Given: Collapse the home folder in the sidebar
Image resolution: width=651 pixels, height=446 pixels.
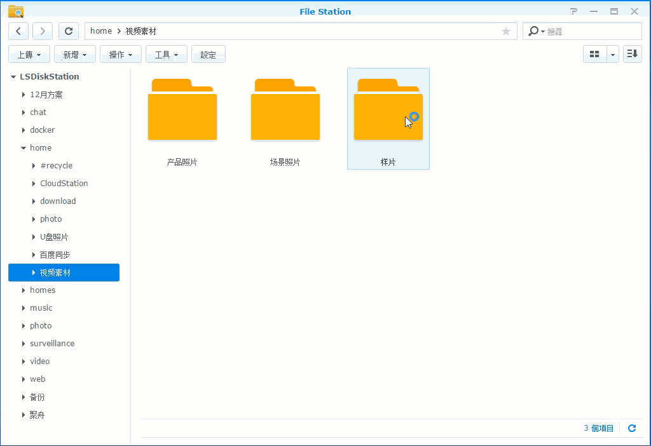Looking at the screenshot, I should click(23, 147).
